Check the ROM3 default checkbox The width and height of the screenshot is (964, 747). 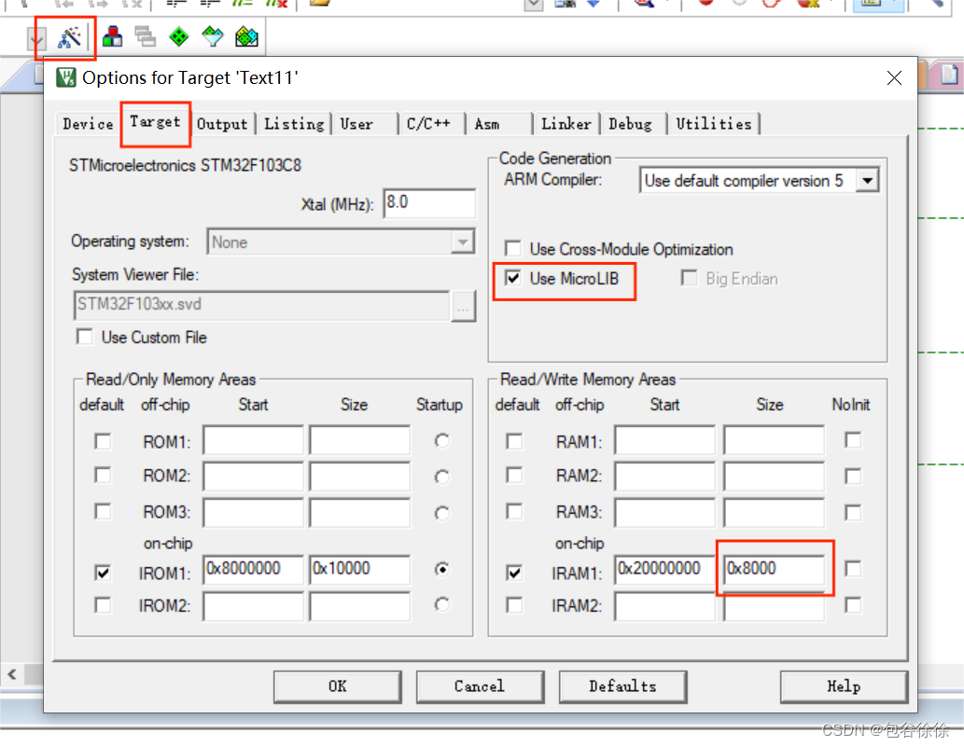click(x=103, y=511)
